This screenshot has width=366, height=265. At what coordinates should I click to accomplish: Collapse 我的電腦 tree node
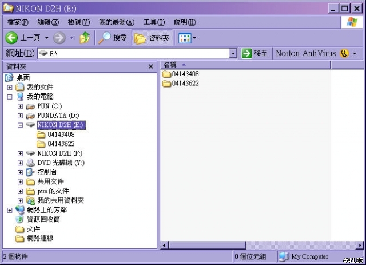10,97
